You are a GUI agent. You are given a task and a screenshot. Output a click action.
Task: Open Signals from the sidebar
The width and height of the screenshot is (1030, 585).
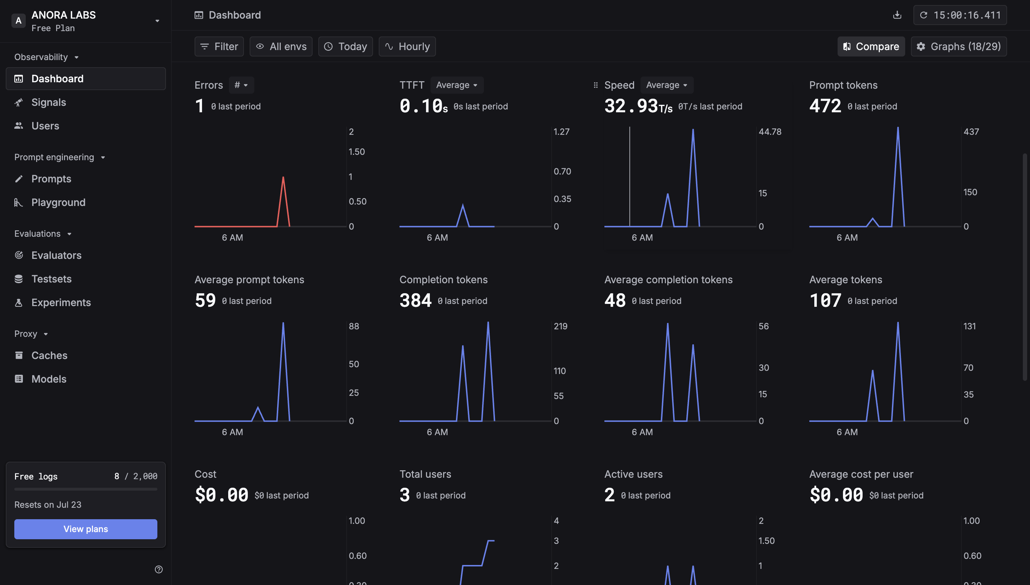(49, 102)
